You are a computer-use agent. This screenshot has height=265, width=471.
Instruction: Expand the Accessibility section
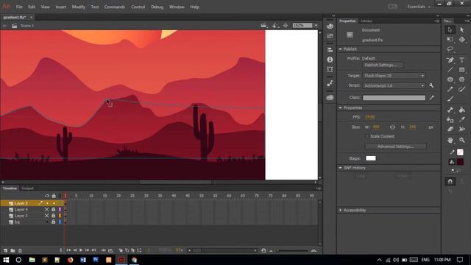point(340,210)
